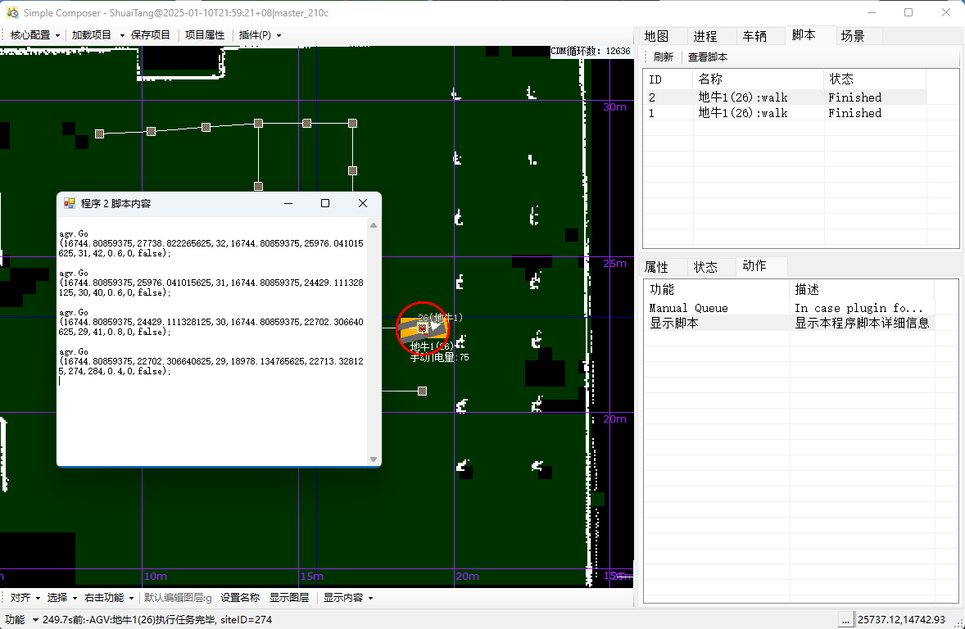The image size is (965, 629).
Task: Expand the 显示内容 dropdown in bottom toolbar
Action: point(347,598)
